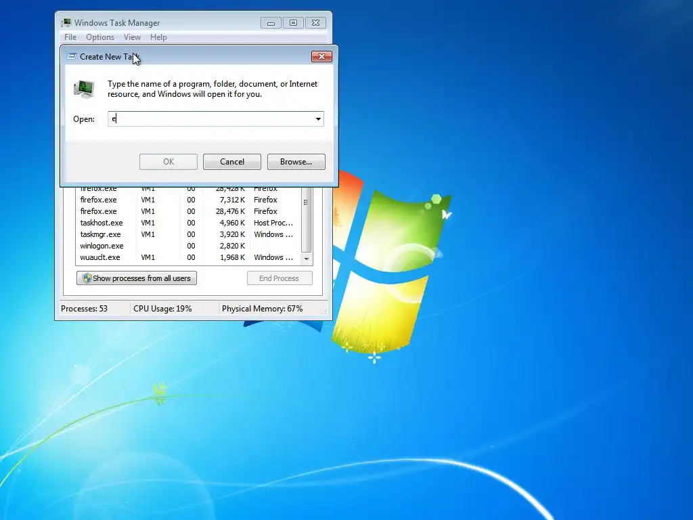Click the End Process button
Viewport: 693px width, 520px height.
pyautogui.click(x=280, y=278)
